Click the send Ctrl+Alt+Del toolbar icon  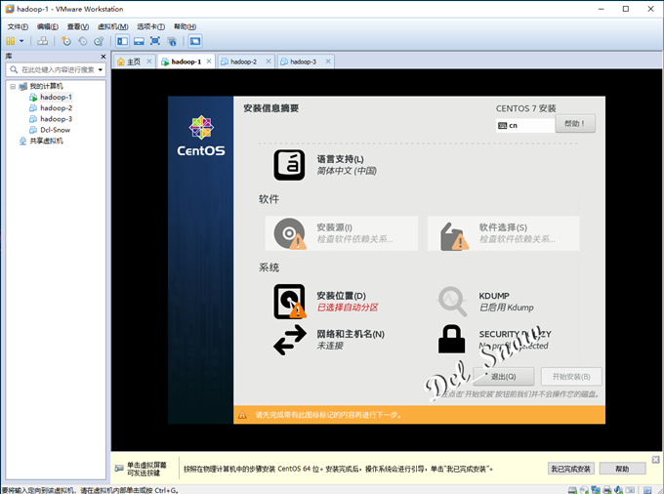point(42,41)
